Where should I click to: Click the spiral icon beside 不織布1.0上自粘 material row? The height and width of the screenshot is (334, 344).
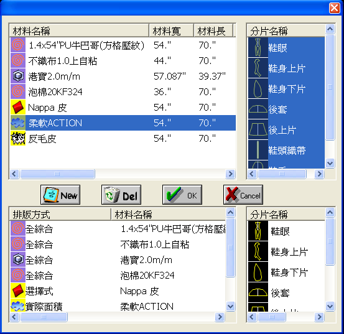(x=18, y=60)
